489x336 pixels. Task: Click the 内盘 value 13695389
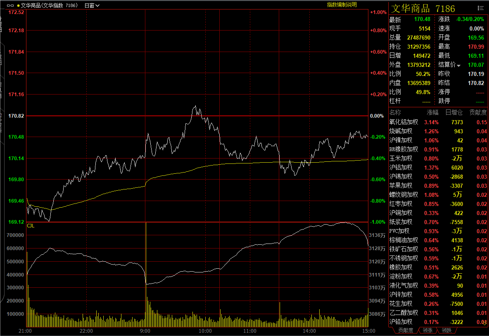(x=419, y=83)
